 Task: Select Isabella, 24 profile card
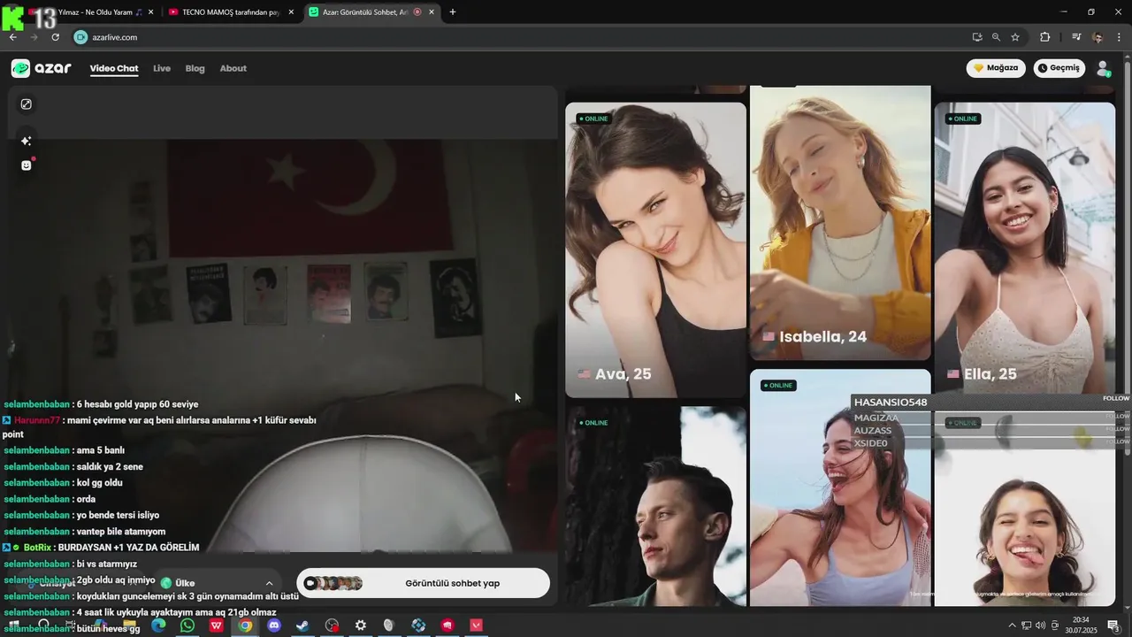click(x=840, y=223)
